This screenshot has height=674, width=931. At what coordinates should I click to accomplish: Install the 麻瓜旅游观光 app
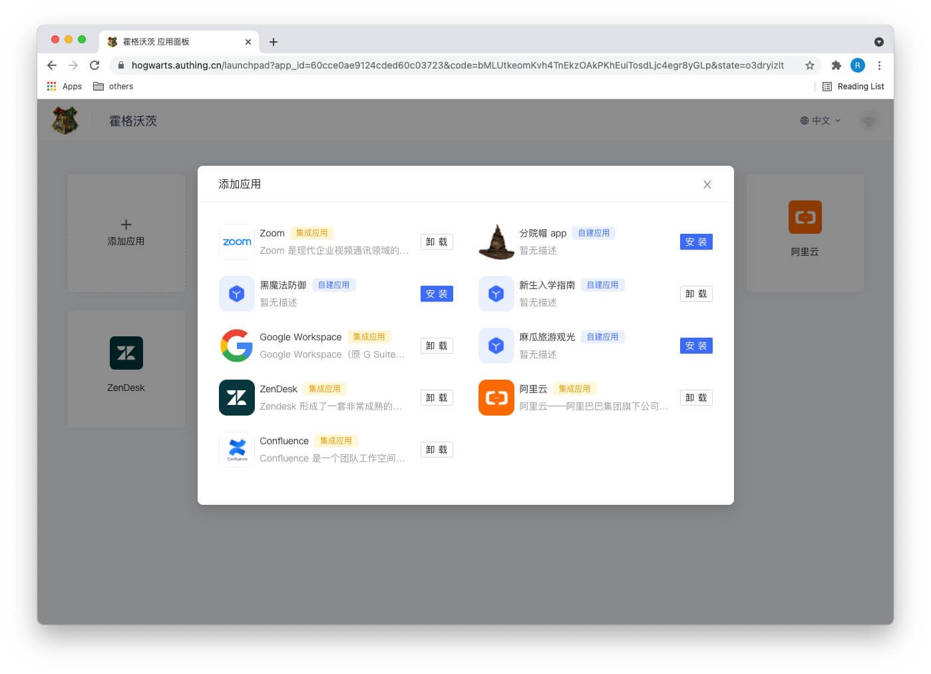[696, 346]
